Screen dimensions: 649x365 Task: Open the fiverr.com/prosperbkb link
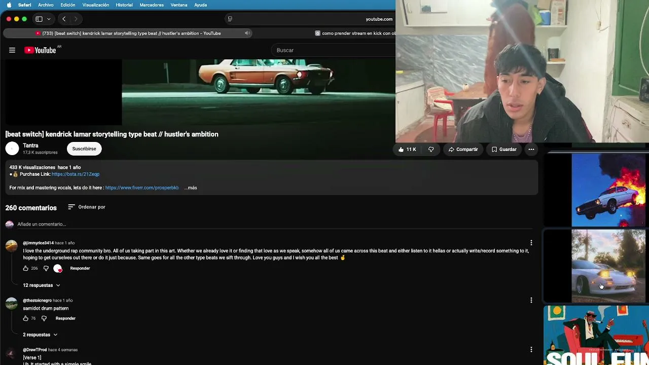pyautogui.click(x=142, y=188)
